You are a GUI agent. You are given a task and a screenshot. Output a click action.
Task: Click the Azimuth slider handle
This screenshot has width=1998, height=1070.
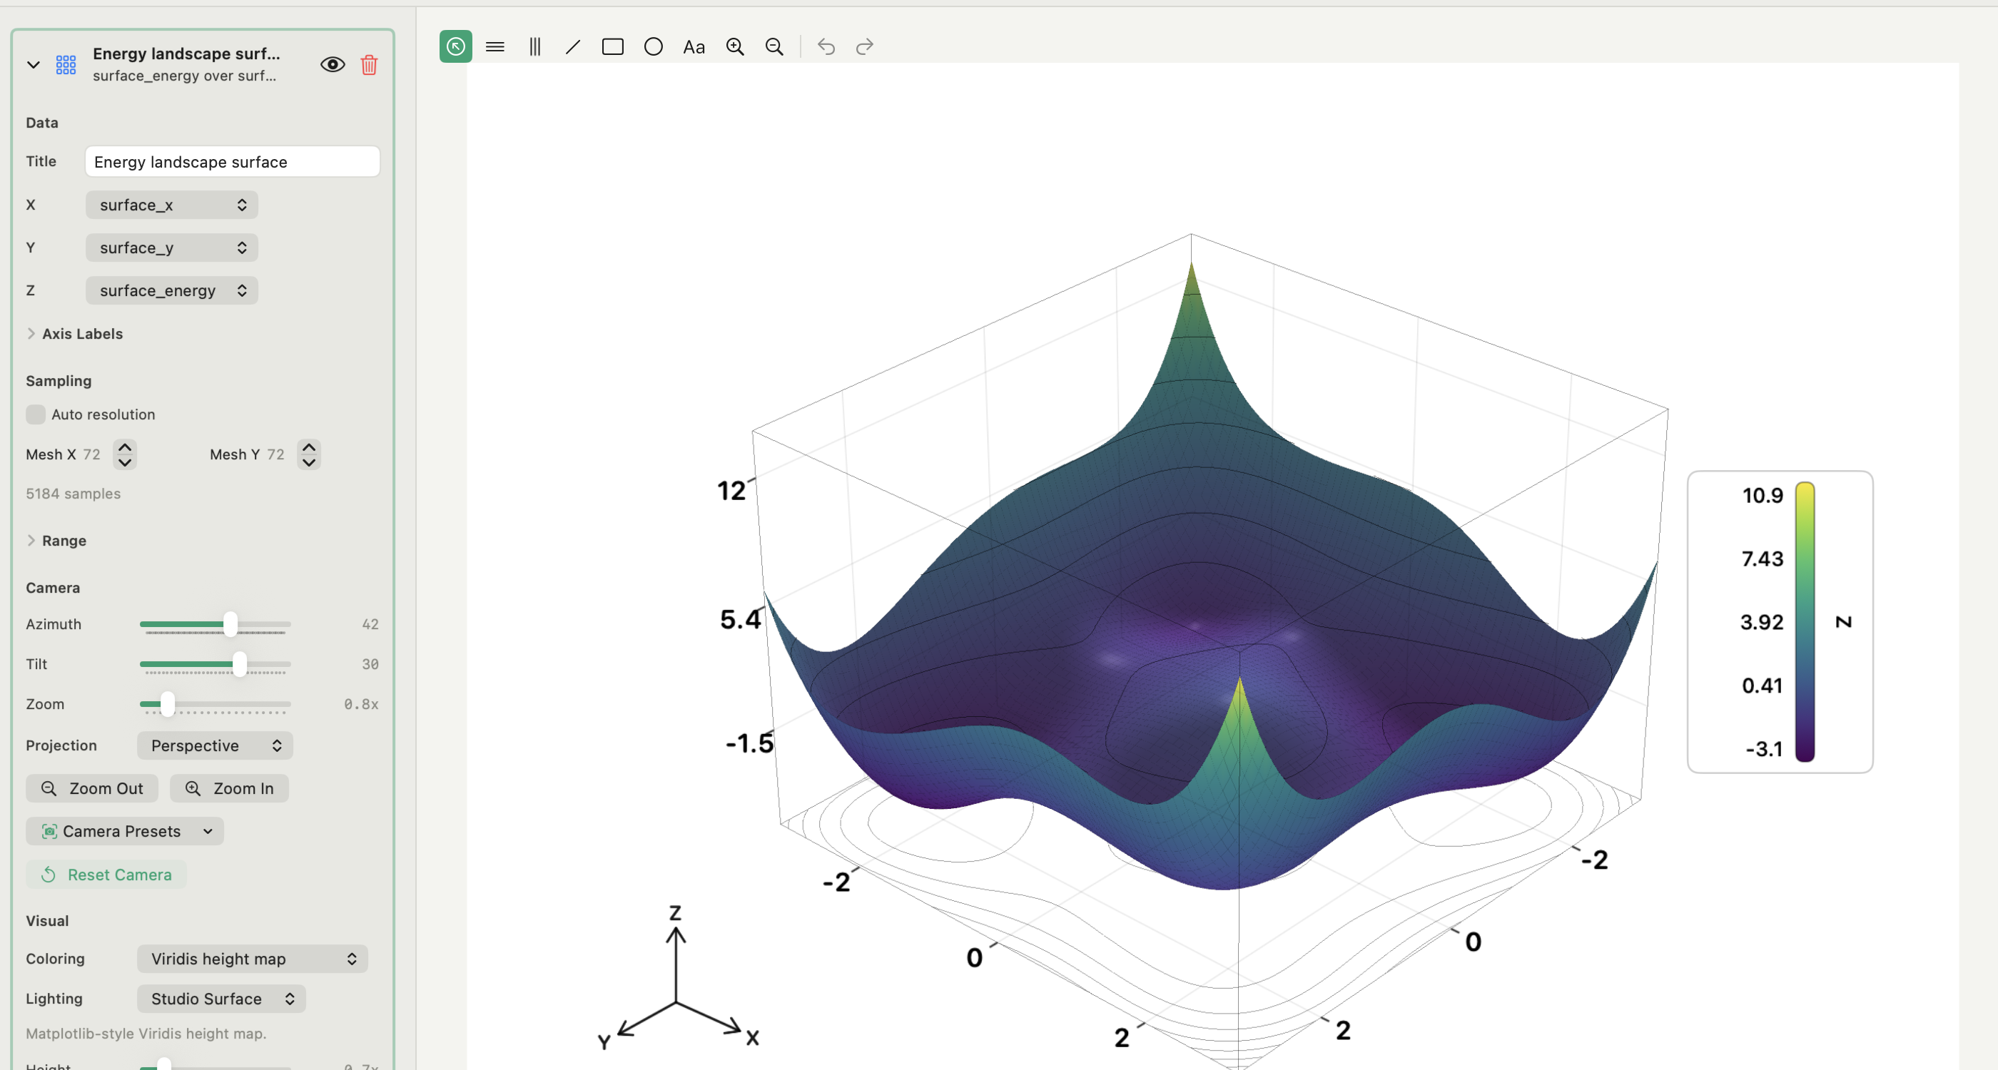[x=230, y=624]
